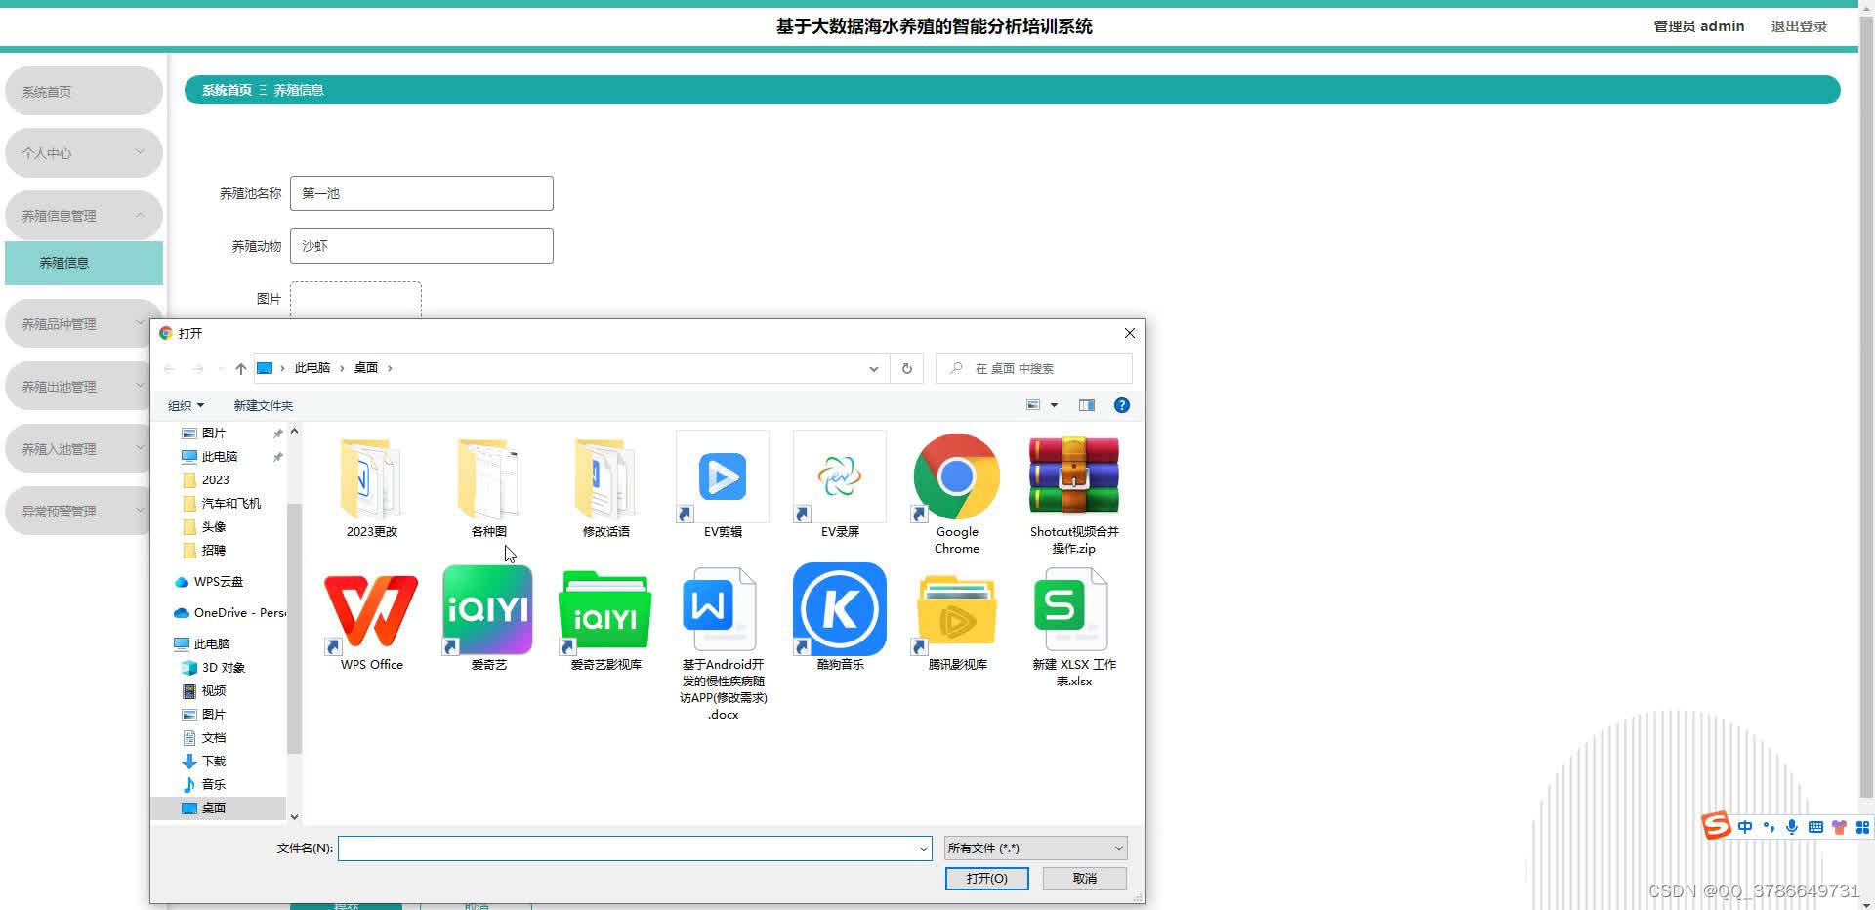Viewport: 1875px width, 910px height.
Task: Click the 取消 button in file dialog
Action: 1084,878
